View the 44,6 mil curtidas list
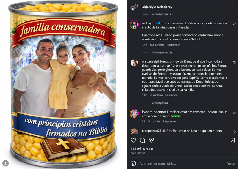 (142, 149)
